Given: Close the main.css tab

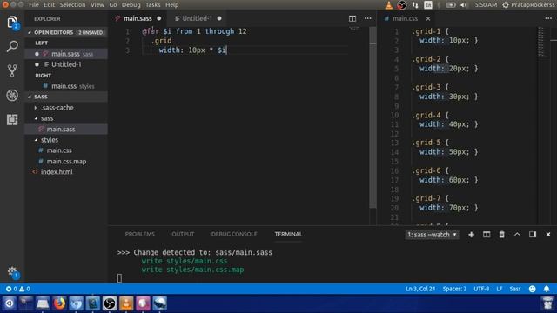Looking at the screenshot, I should [x=428, y=18].
